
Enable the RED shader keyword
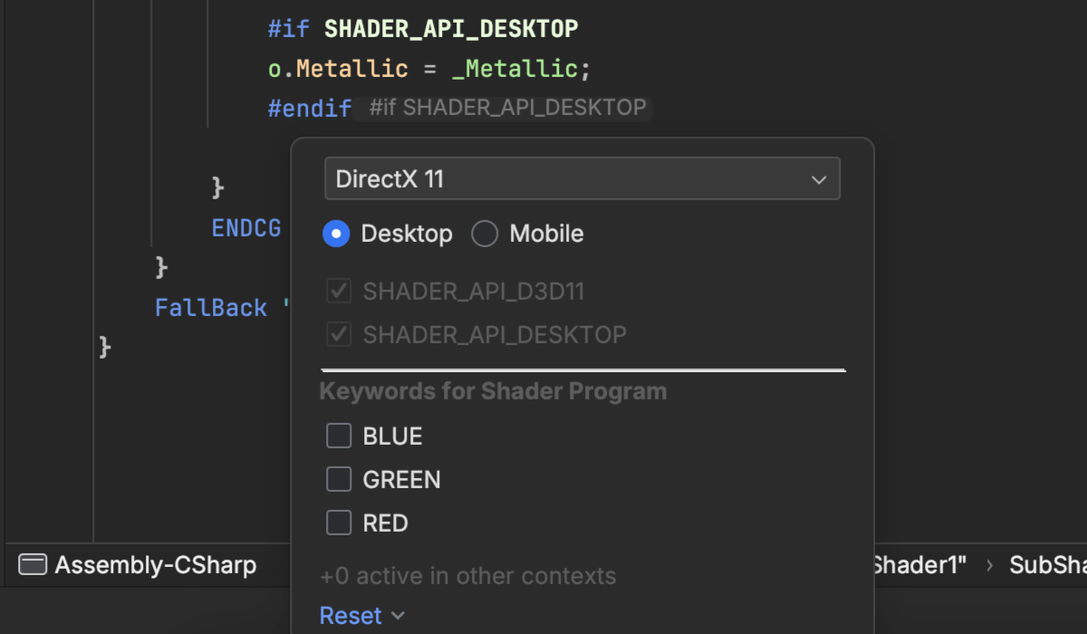click(x=339, y=523)
